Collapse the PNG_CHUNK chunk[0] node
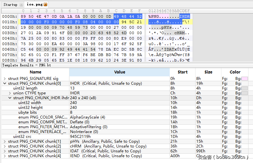This screenshot has width=253, height=163. (5, 83)
